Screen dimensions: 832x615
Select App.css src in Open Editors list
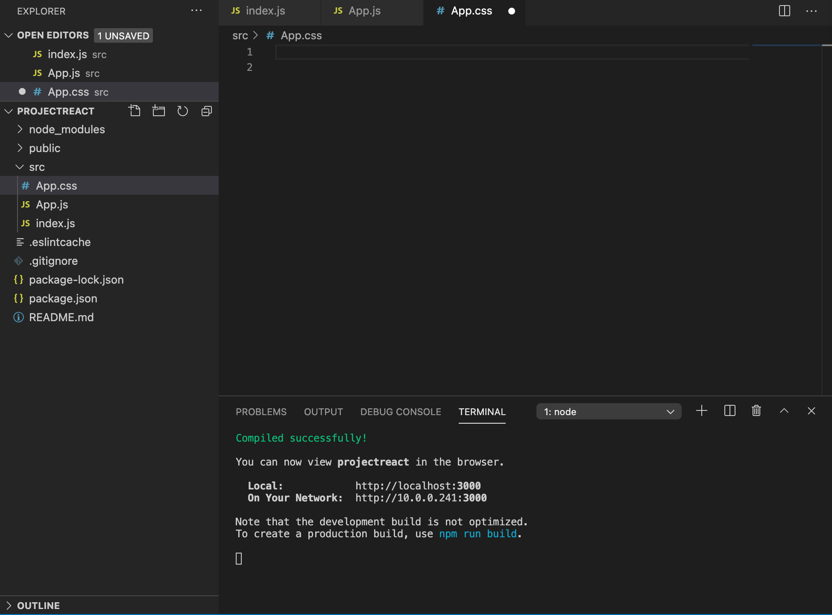point(109,92)
